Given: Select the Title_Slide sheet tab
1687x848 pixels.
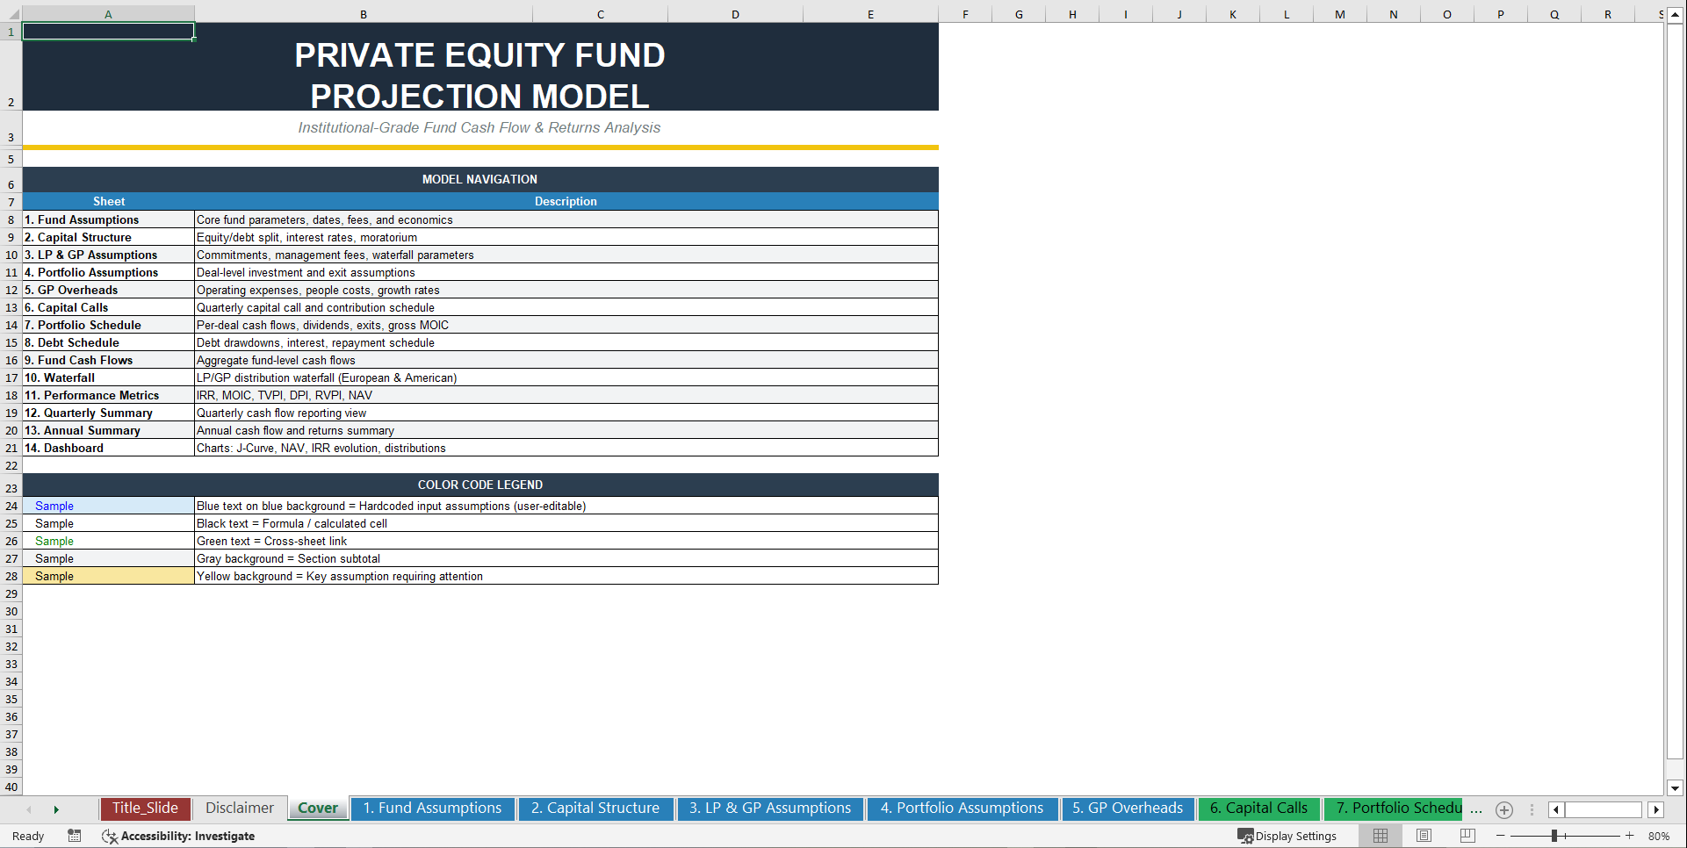Looking at the screenshot, I should (x=145, y=808).
